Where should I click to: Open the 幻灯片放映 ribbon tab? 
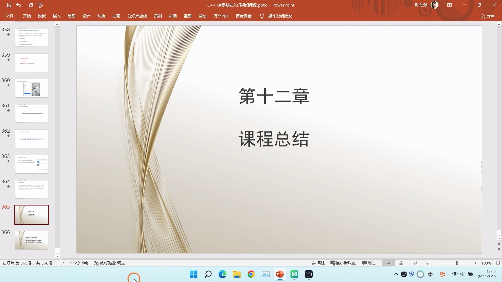point(137,16)
